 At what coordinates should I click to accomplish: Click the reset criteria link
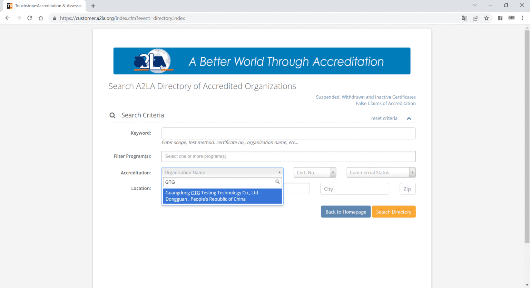coord(384,118)
